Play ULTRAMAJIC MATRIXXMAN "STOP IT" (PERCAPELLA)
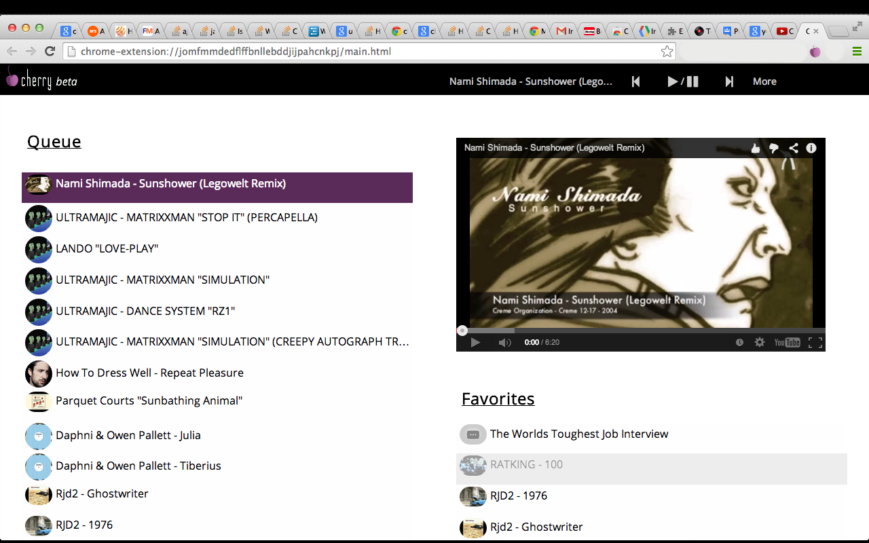869x543 pixels. [217, 218]
